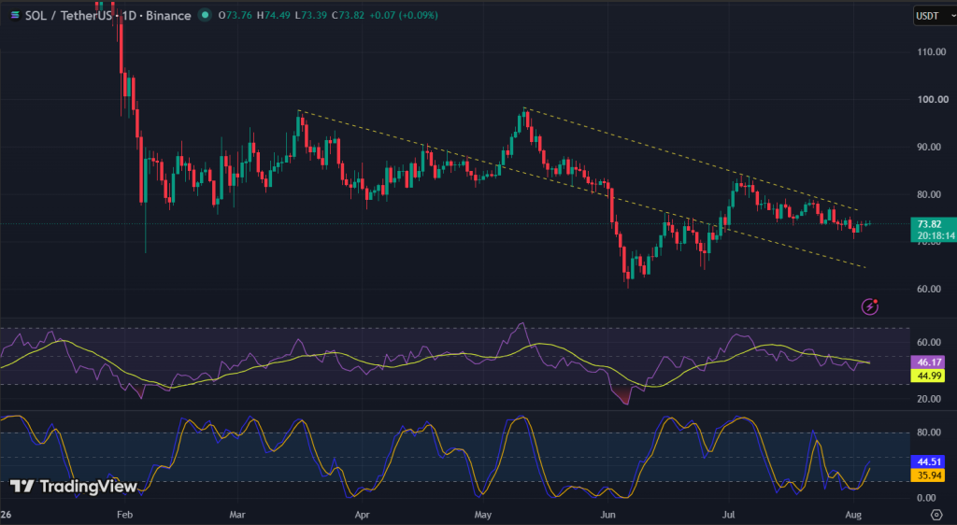
Task: Open the USDT currency dropdown
Action: pyautogui.click(x=935, y=16)
